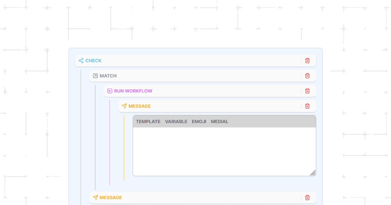391x205 pixels.
Task: Collapse the MATCH block header
Action: tap(195, 76)
